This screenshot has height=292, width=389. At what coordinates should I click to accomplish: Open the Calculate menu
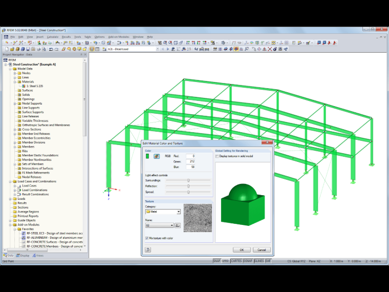click(x=53, y=37)
